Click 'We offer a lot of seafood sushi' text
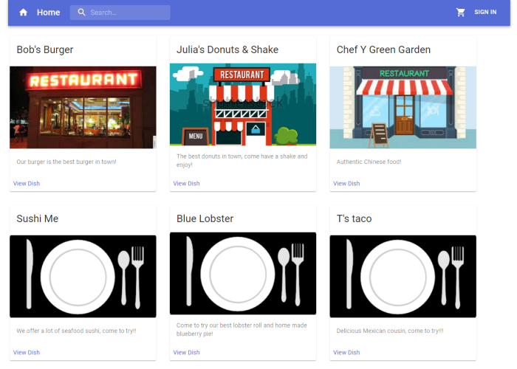 click(76, 331)
